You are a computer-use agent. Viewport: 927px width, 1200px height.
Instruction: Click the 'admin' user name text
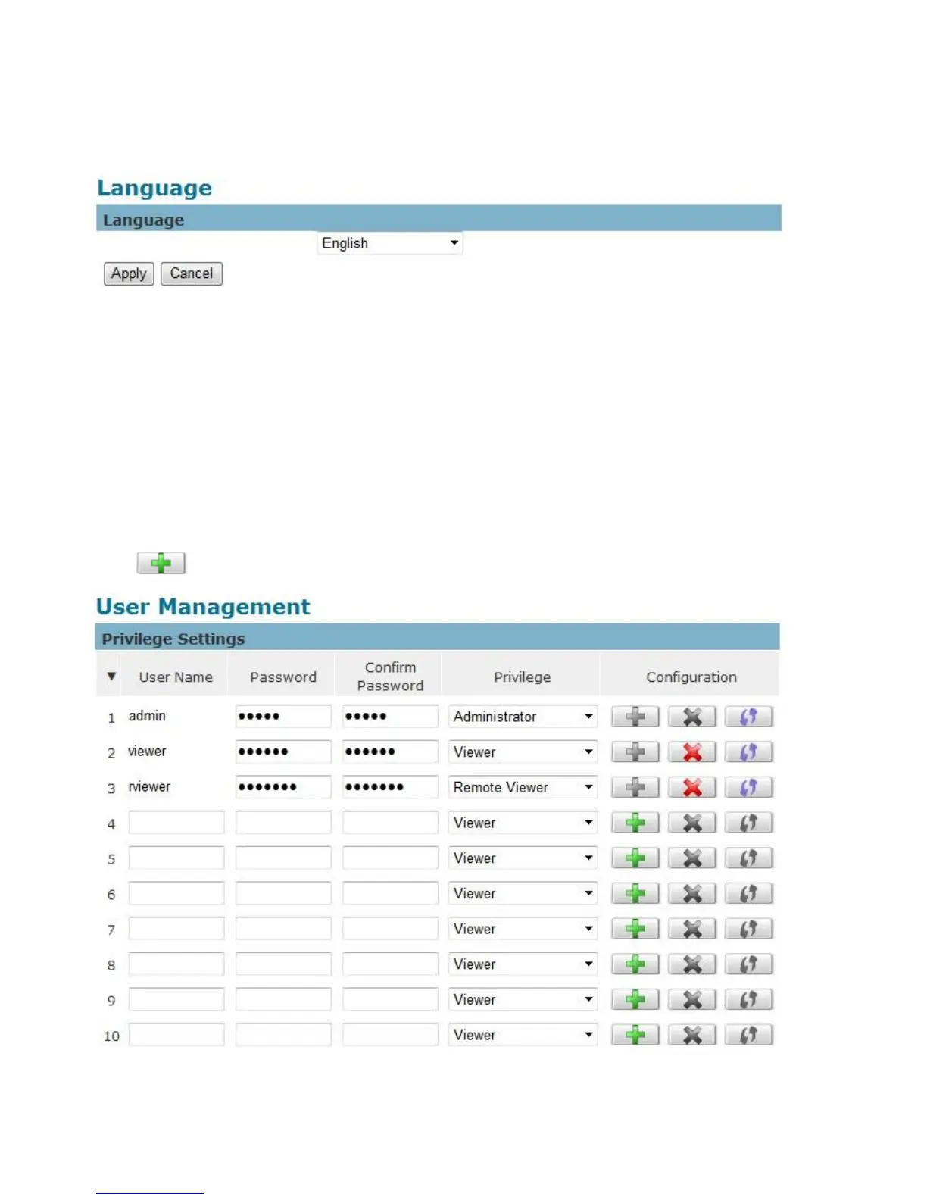(x=147, y=716)
